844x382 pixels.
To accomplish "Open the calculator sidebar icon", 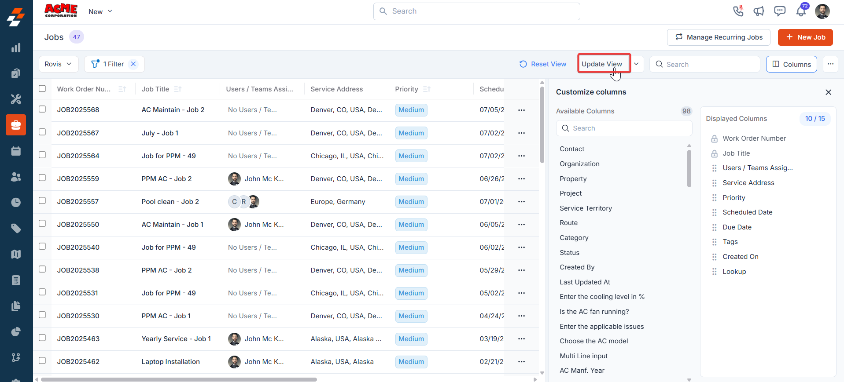I will point(16,280).
